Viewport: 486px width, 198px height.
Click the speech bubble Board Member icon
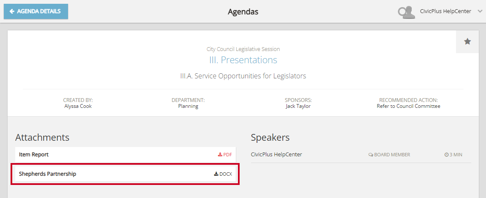coord(371,155)
